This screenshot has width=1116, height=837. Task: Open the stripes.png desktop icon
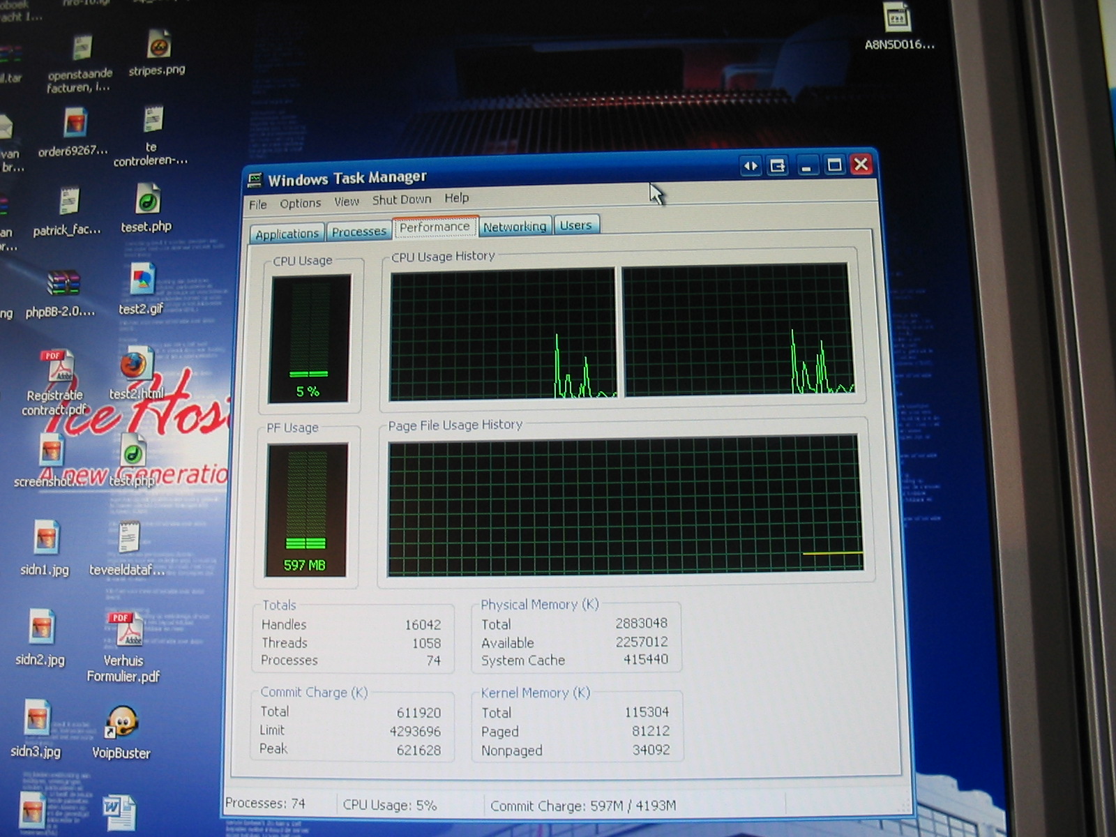(158, 46)
